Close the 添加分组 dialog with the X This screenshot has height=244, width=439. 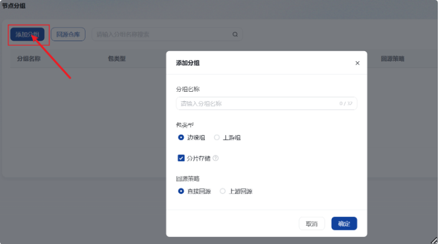tap(357, 63)
